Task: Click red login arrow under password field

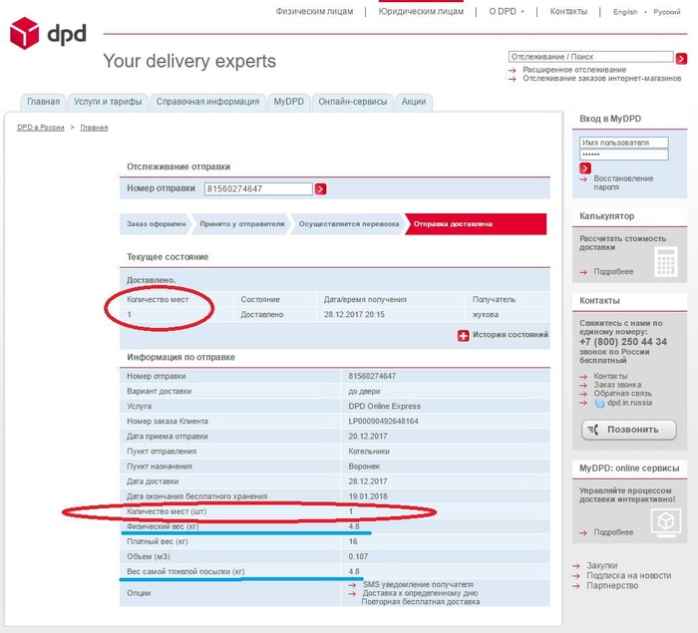Action: point(585,168)
